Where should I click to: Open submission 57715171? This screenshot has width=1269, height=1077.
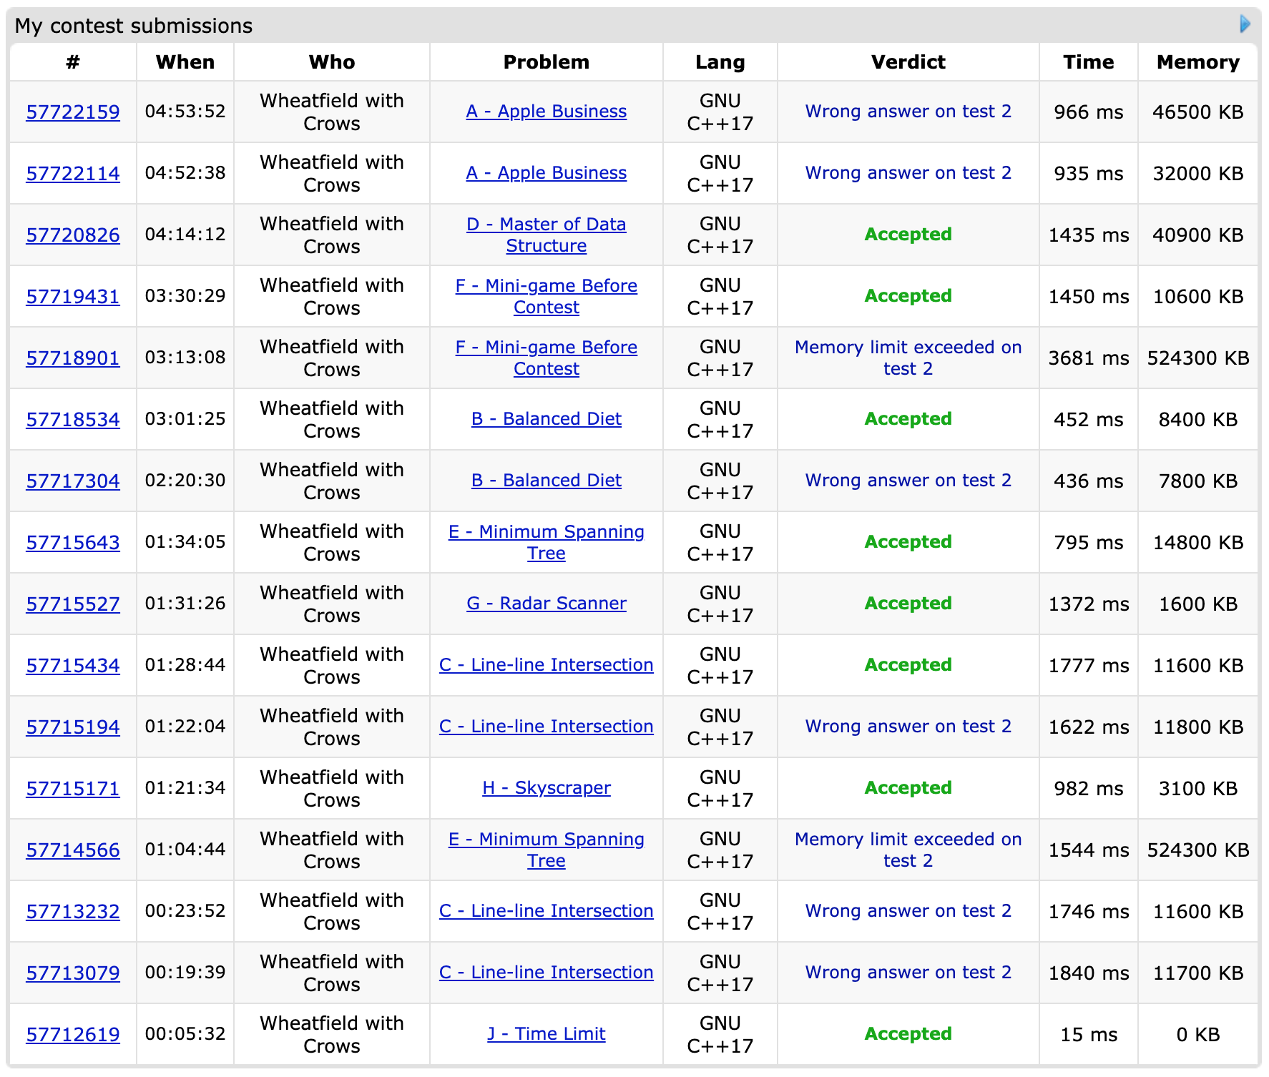73,789
